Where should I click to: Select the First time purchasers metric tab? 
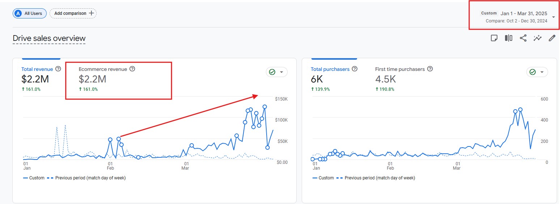pyautogui.click(x=404, y=78)
